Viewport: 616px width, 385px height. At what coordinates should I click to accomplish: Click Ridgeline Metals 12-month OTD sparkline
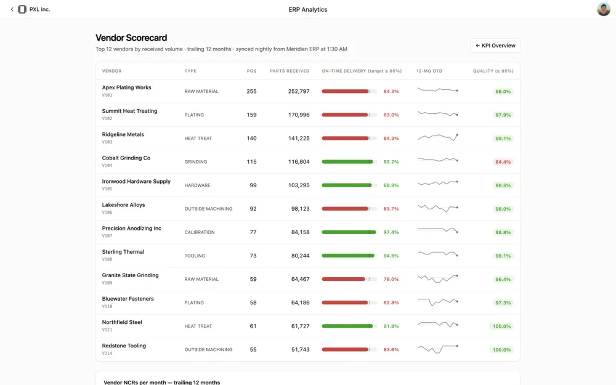[437, 137]
